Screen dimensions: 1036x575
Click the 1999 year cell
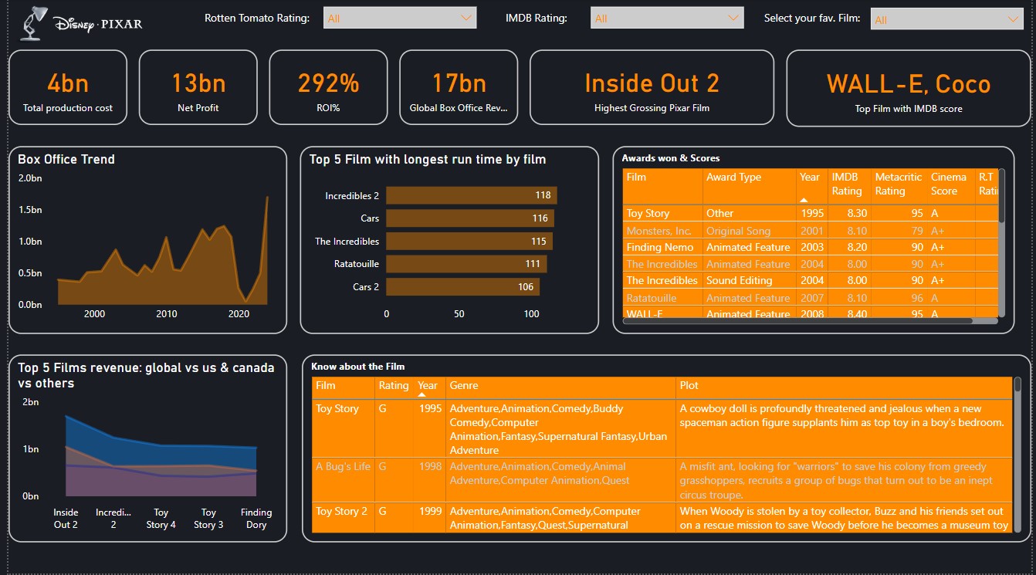click(x=430, y=511)
